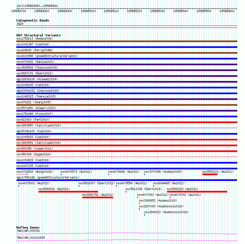
Task: Open nsv1005193 (Coe2014) variant
Action: (x=33, y=137)
